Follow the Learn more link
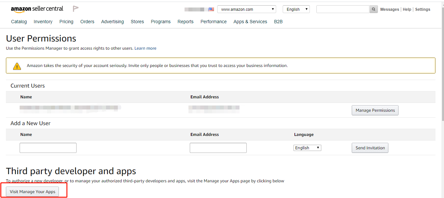The image size is (444, 198). coord(145,48)
